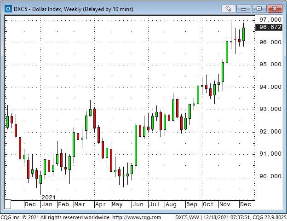Click the DXC5,WW timestamp status text
The width and height of the screenshot is (287, 221).
point(230,217)
